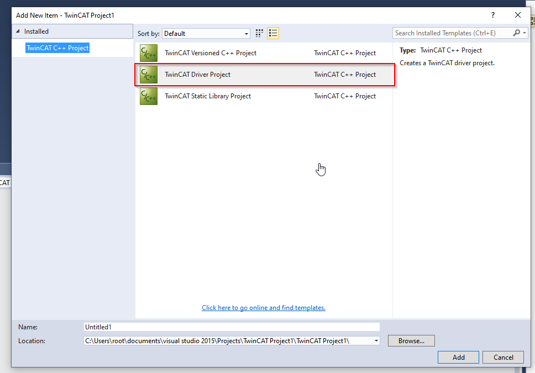Open the go online and find templates link

(x=264, y=307)
